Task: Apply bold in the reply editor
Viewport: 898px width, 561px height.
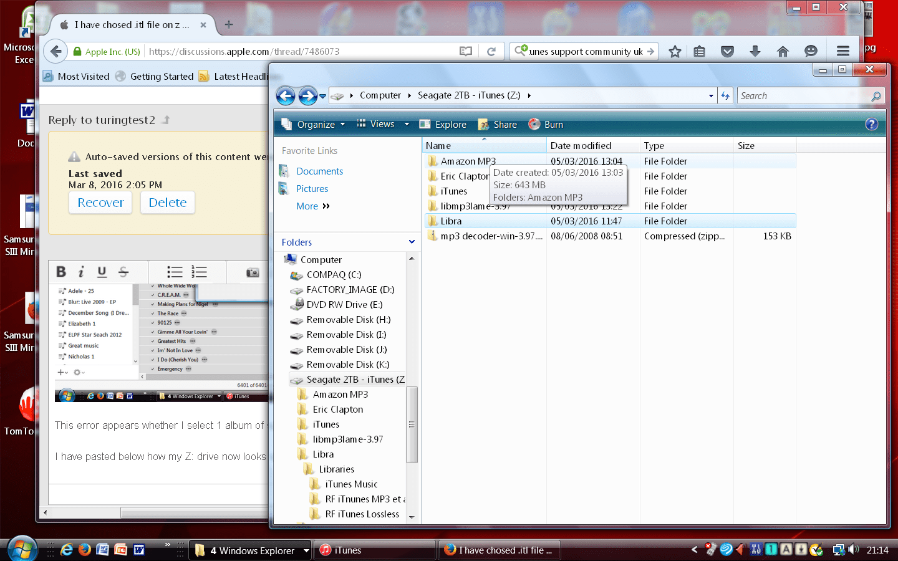Action: tap(61, 272)
